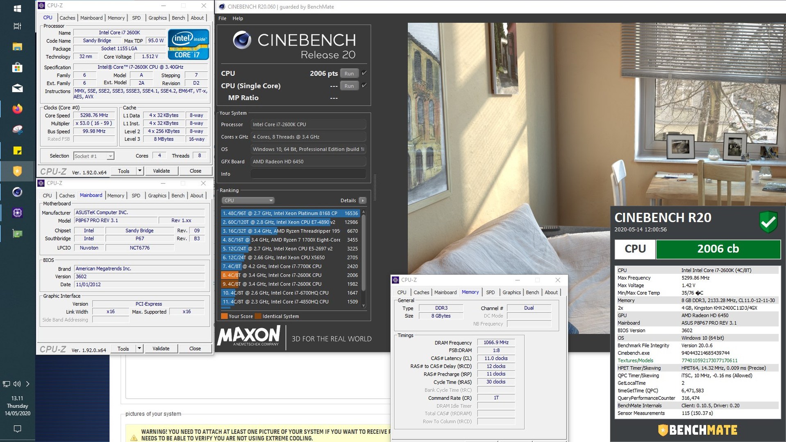Click the Cinebench logo sphere icon
Viewport: 786px width, 442px height.
click(242, 40)
